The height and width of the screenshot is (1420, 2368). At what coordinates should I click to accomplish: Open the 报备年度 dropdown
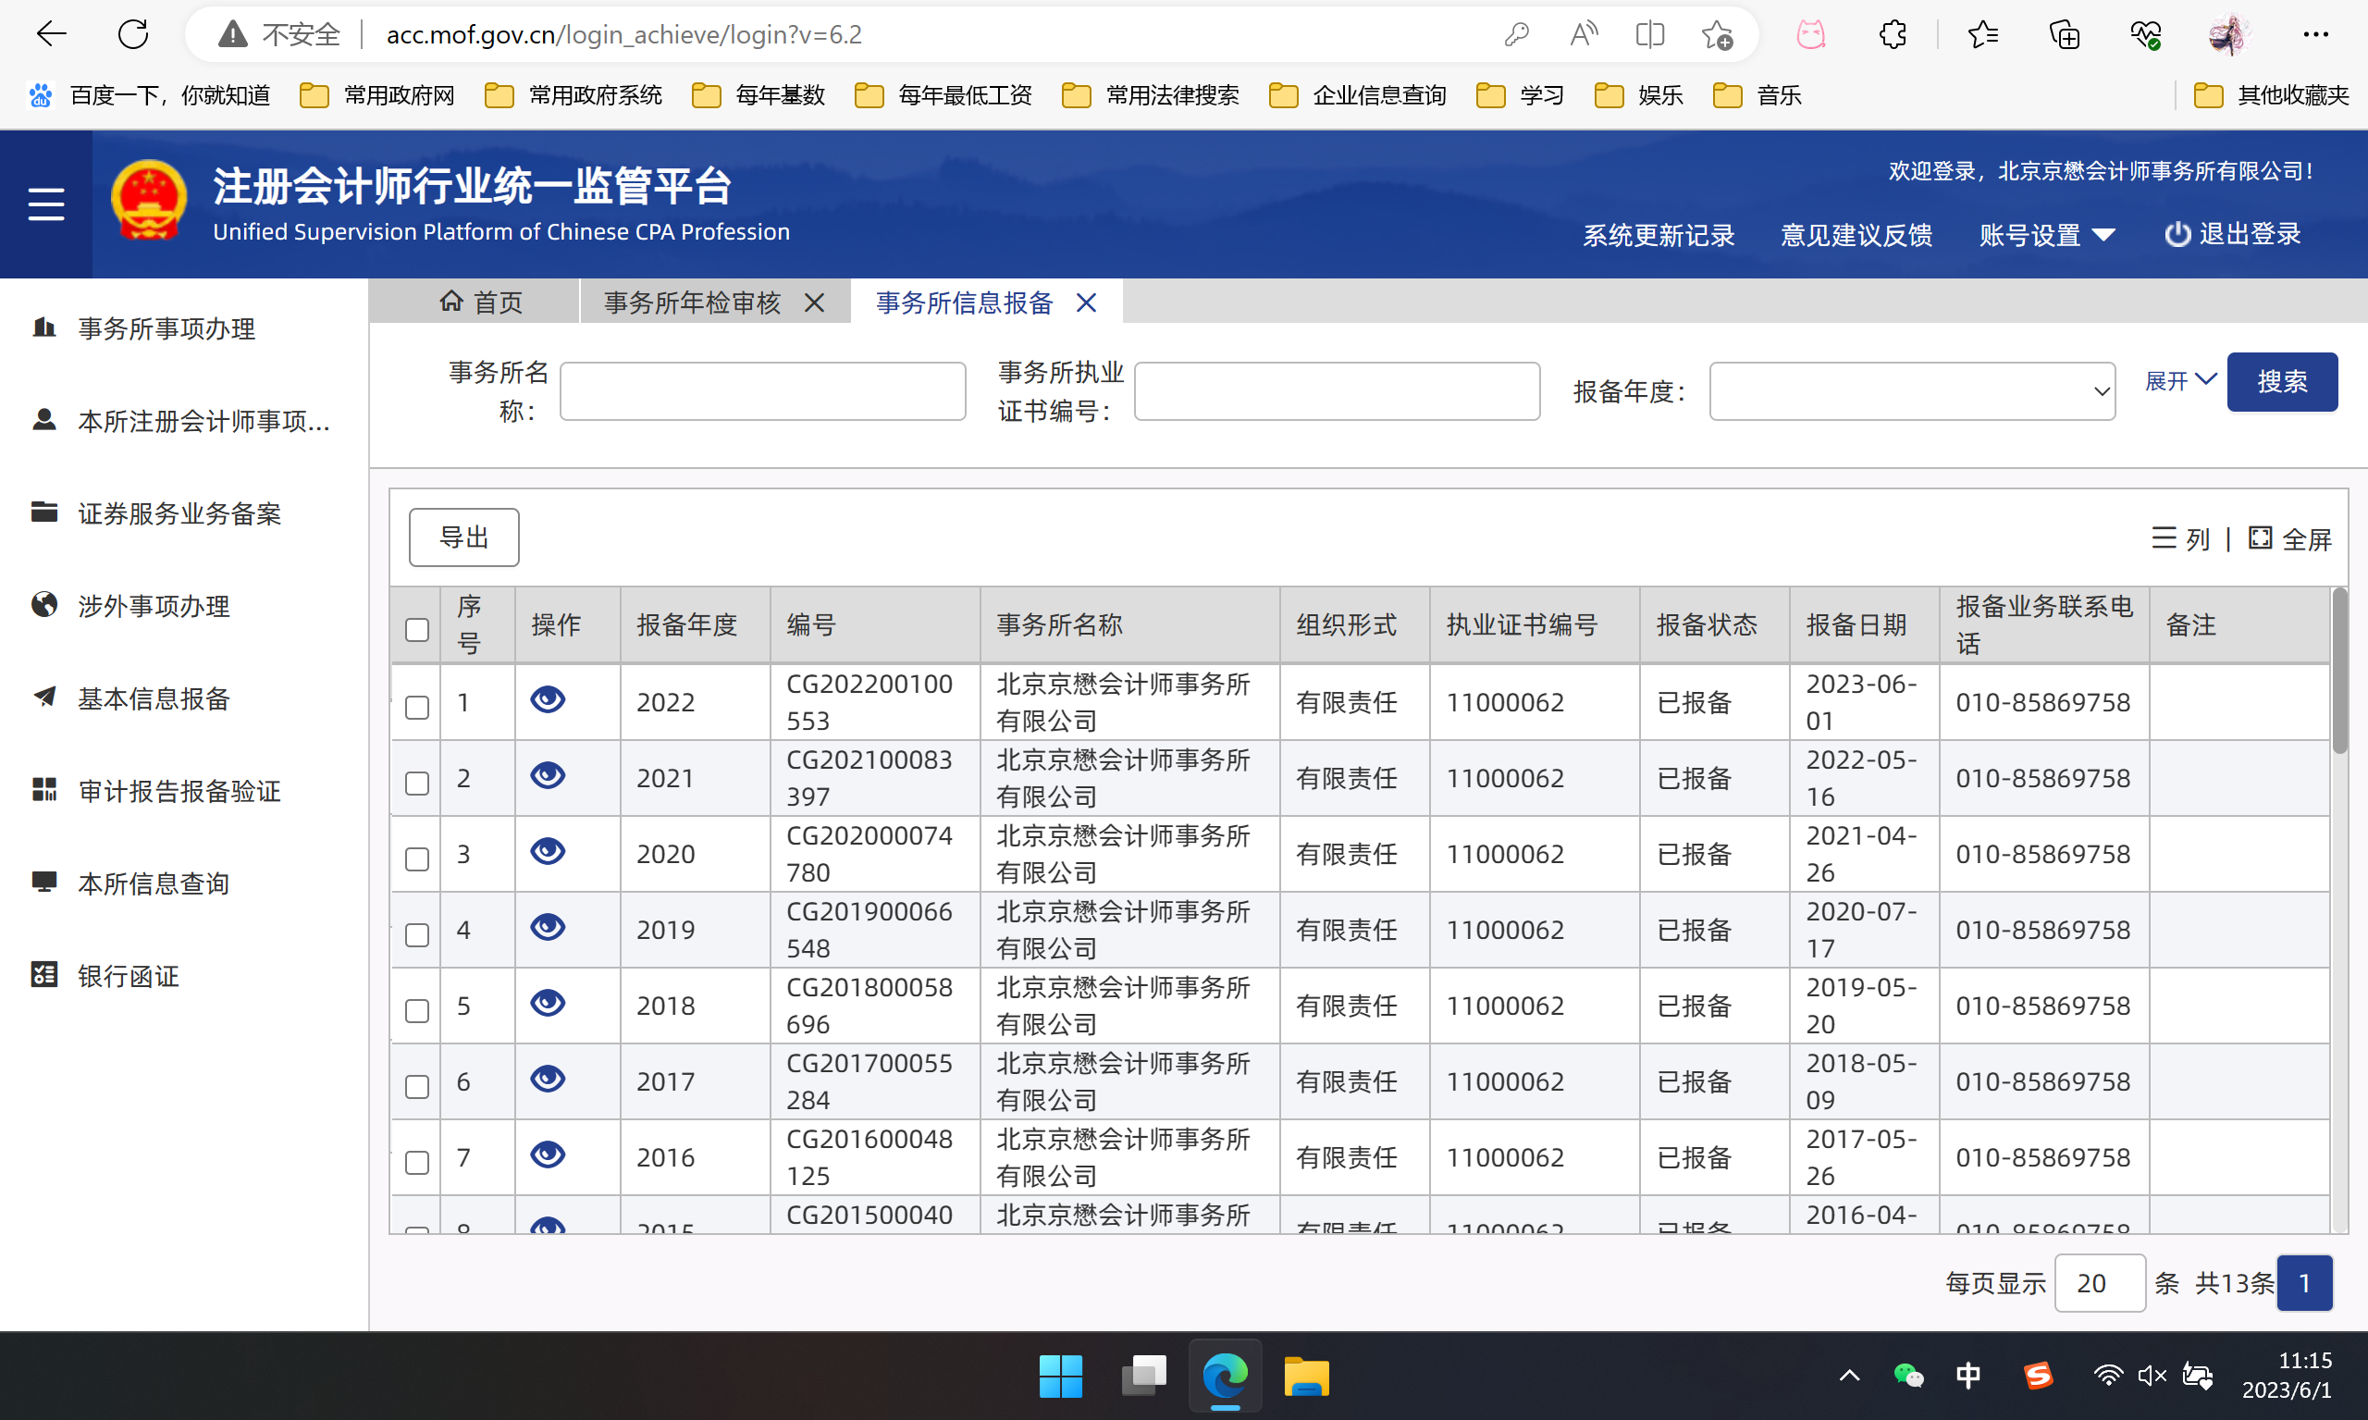click(x=1911, y=391)
